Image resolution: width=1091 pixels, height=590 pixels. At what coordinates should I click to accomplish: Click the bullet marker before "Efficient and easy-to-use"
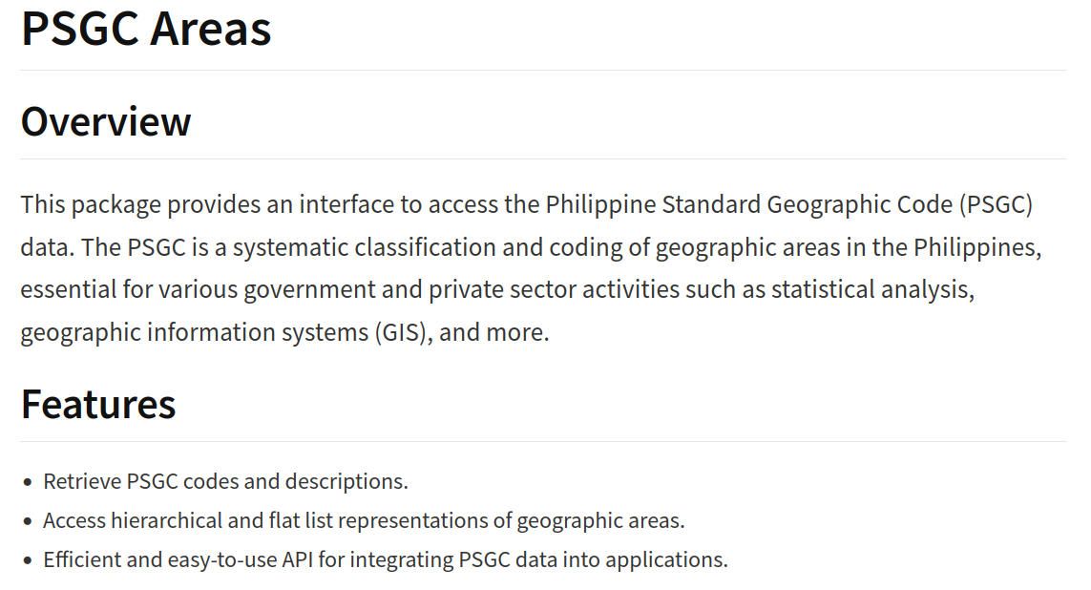coord(28,560)
